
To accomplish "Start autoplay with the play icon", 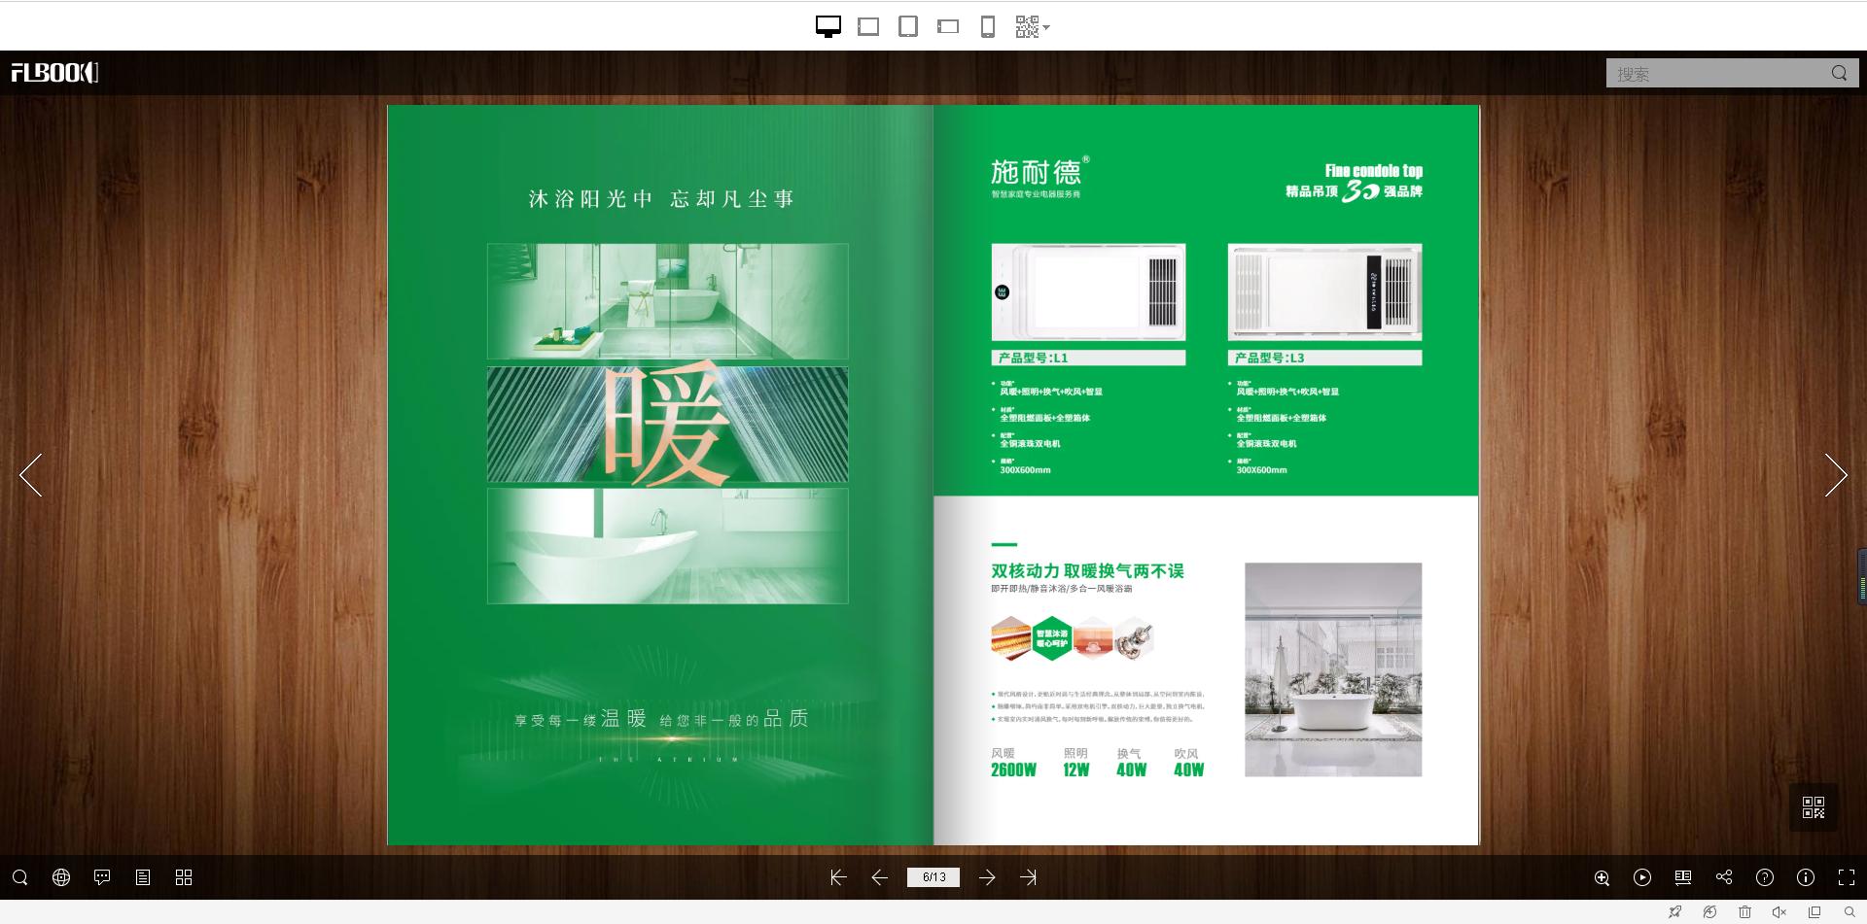I will click(x=1643, y=877).
